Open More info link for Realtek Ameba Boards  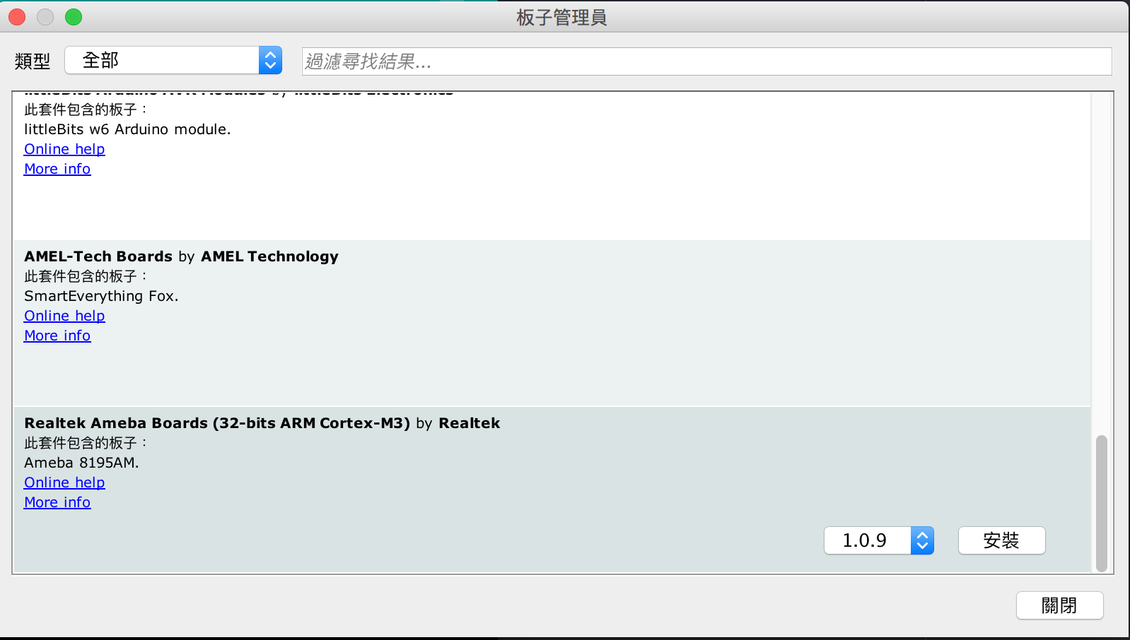[57, 502]
